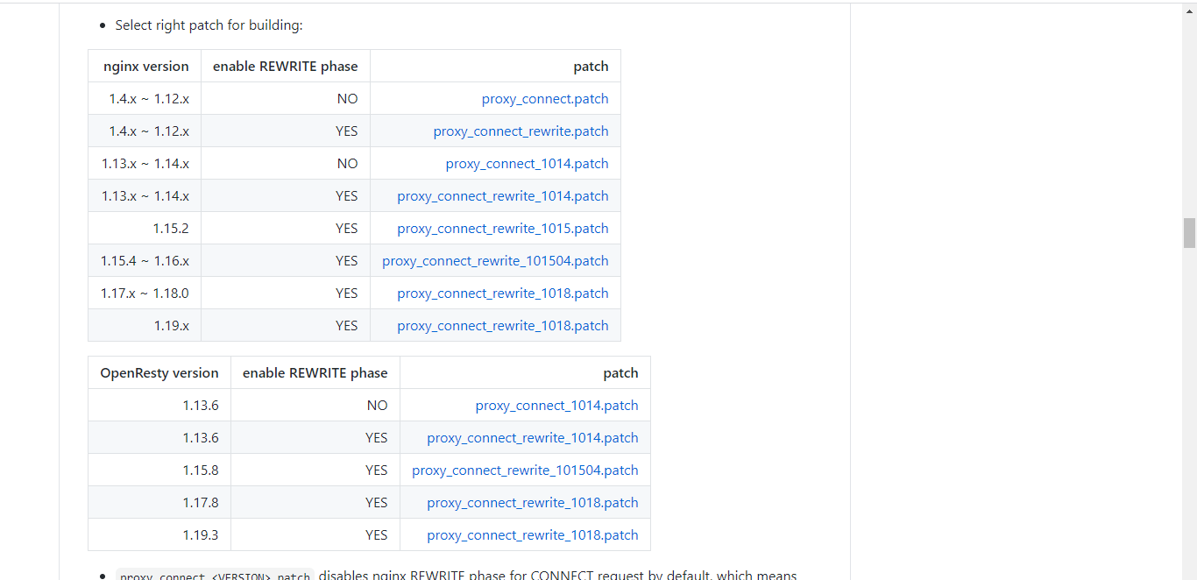1197x580 pixels.
Task: Open proxy_connect_rewrite.patch for nginx 1.4.x
Action: (x=521, y=131)
